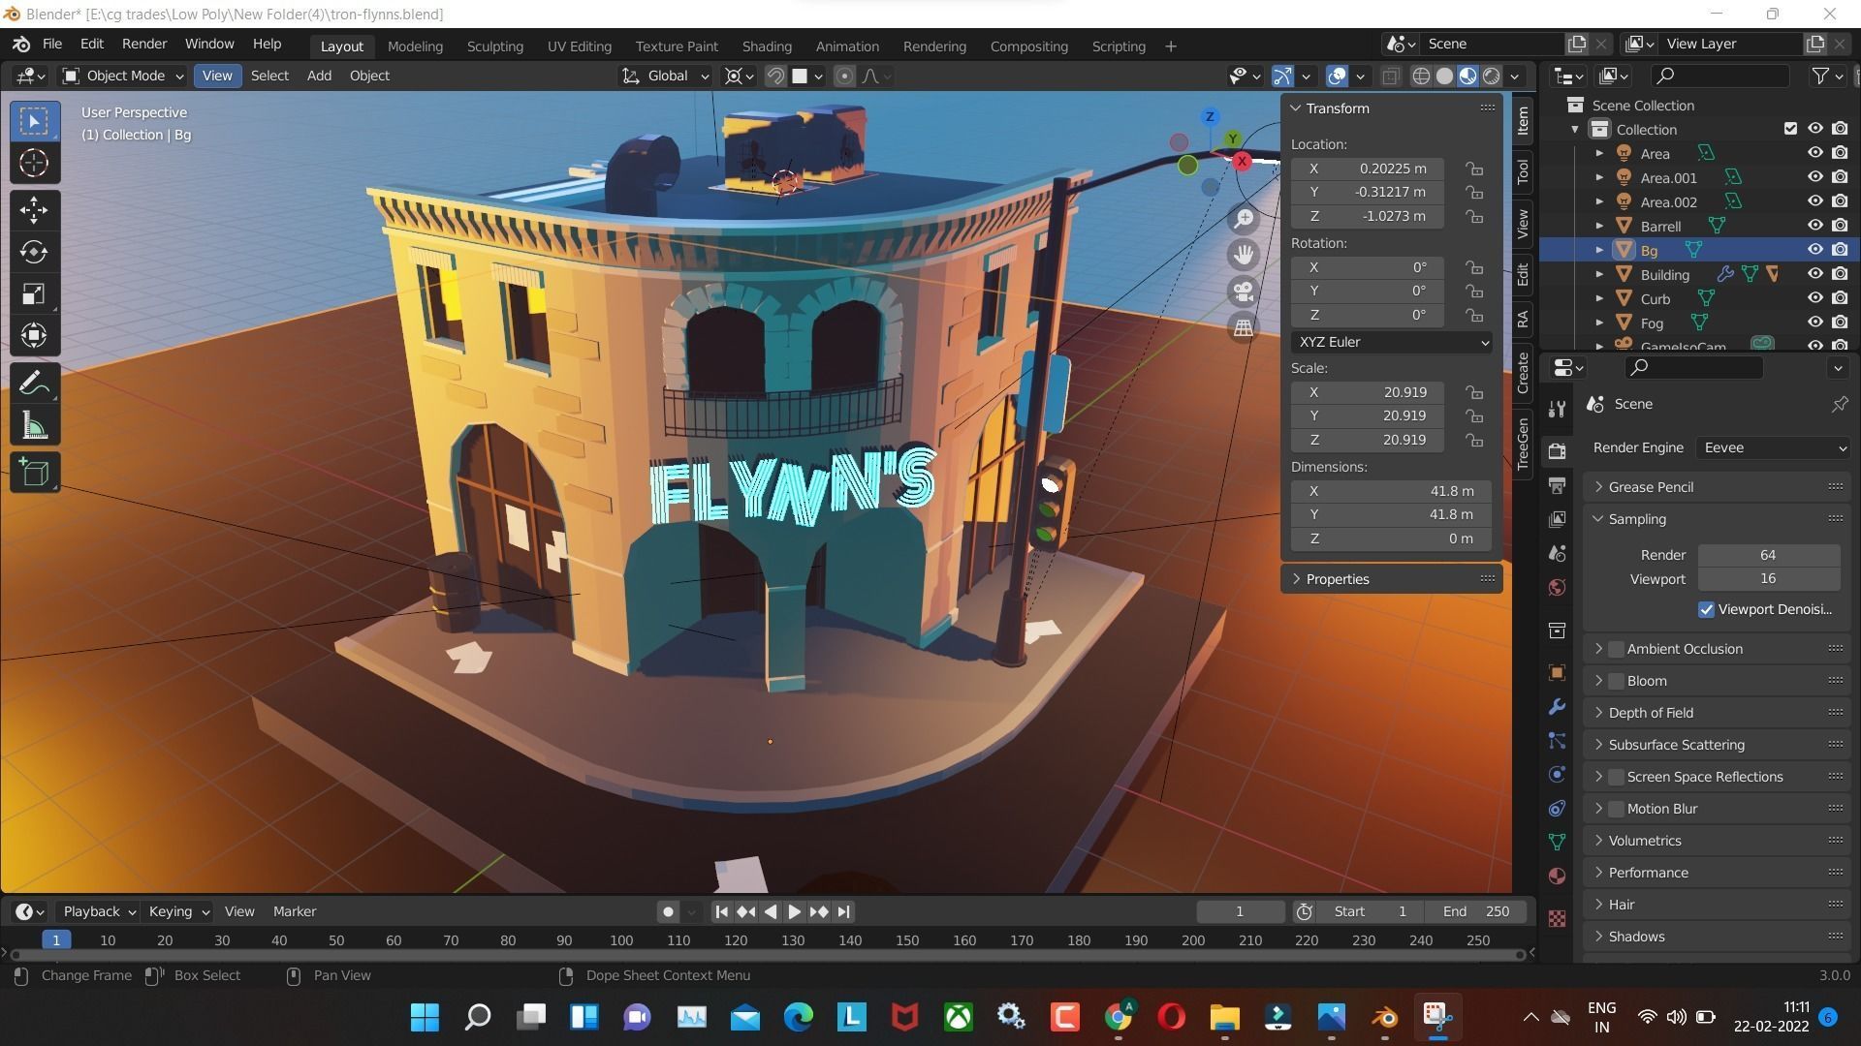Select the Measure tool
1861x1046 pixels.
34,425
